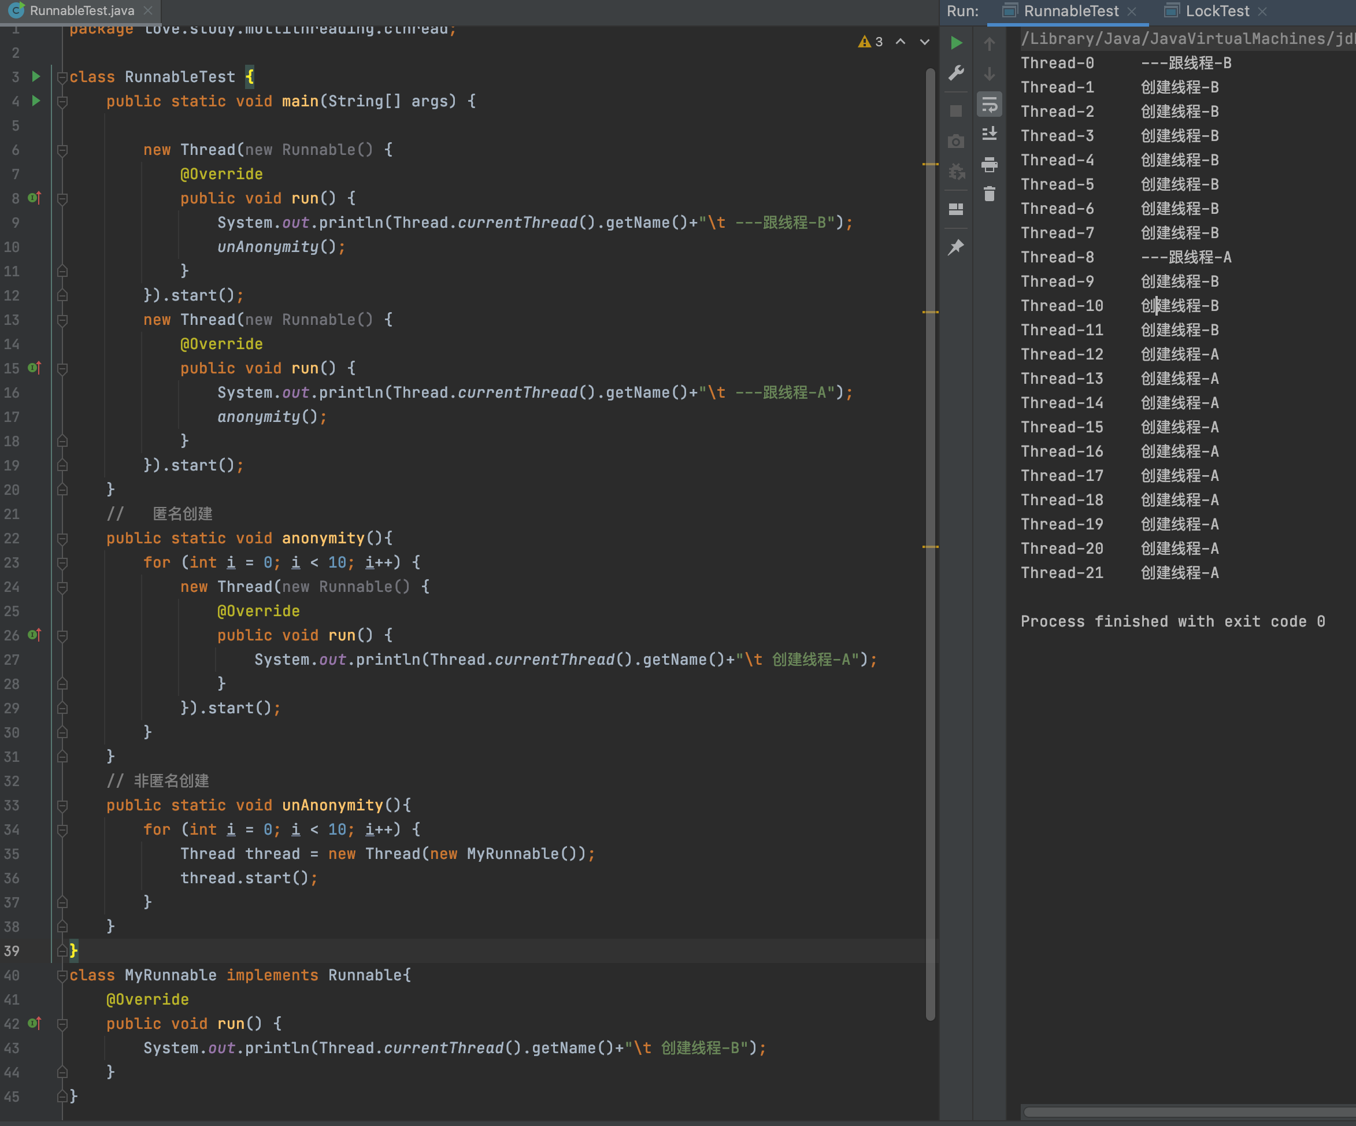This screenshot has height=1126, width=1356.
Task: Collapse the unAnonymity method fold marker
Action: click(62, 806)
